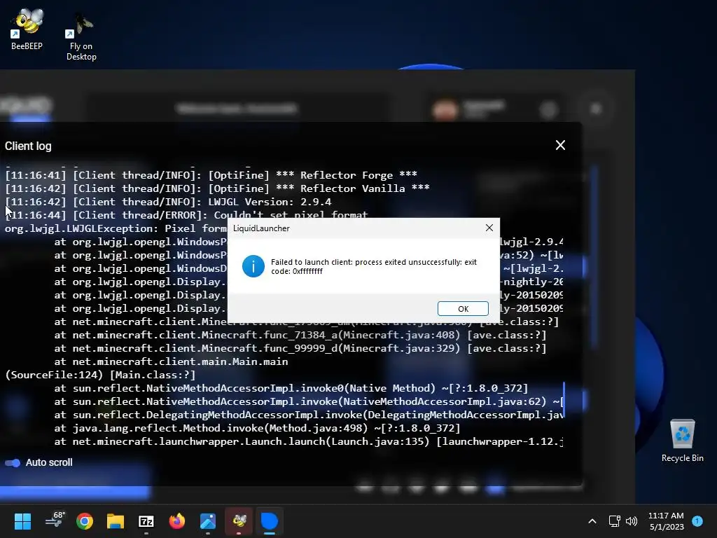This screenshot has width=717, height=538.
Task: Open the Recycle Bin icon
Action: [682, 441]
